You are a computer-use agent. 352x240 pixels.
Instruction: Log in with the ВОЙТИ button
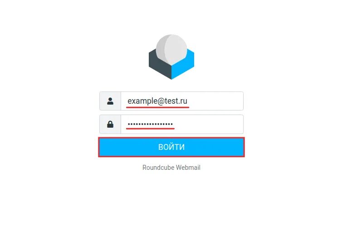(171, 147)
